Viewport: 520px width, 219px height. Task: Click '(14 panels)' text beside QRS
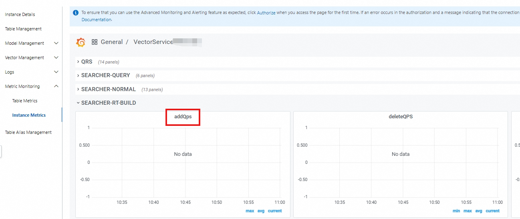109,62
